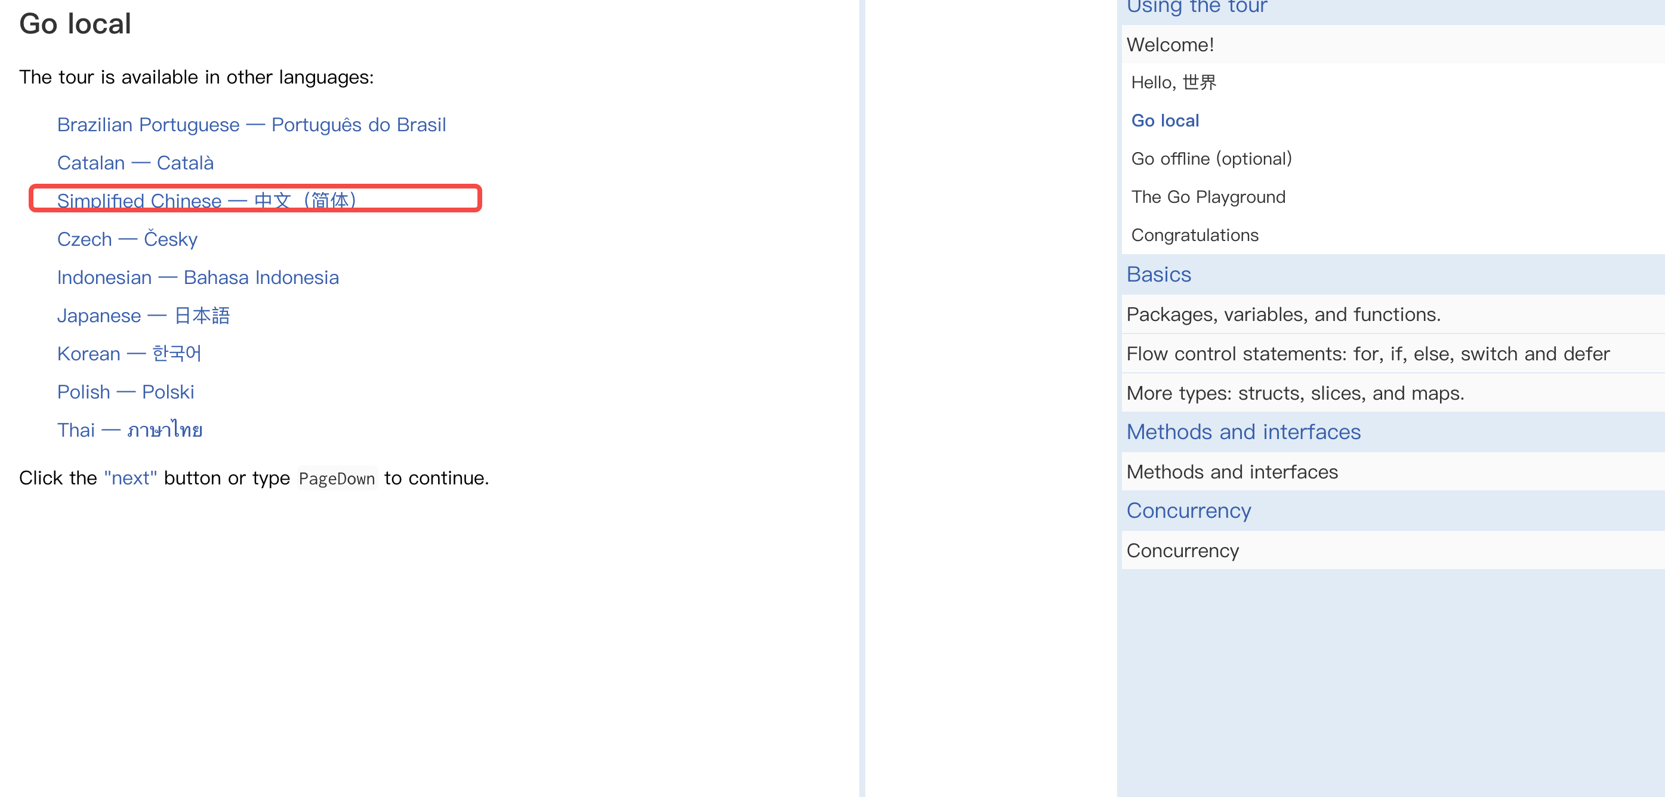
Task: Go to the Hello, 世界 page
Action: pos(1173,83)
